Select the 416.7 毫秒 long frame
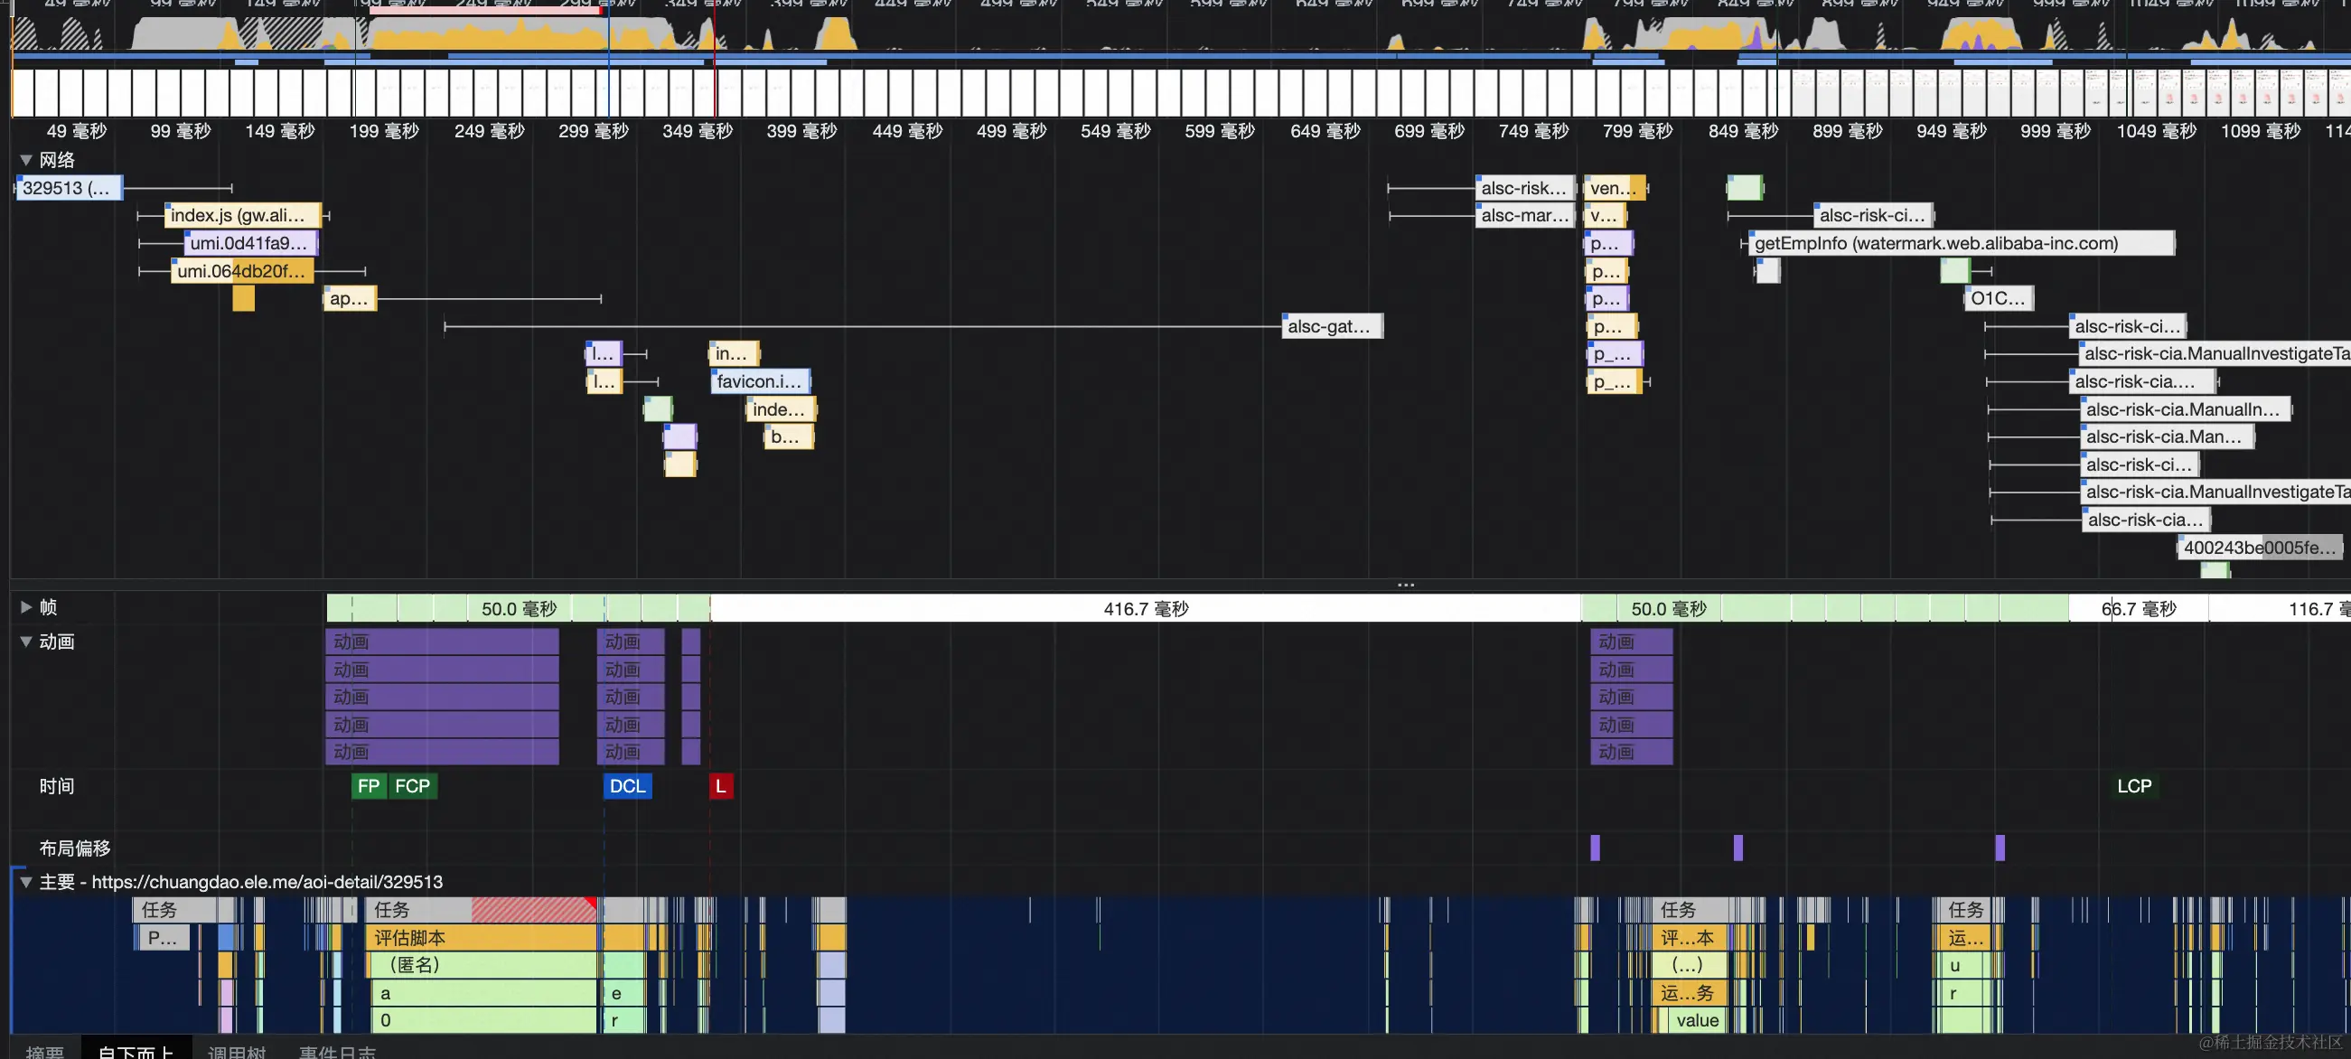Viewport: 2351px width, 1059px height. point(1146,608)
